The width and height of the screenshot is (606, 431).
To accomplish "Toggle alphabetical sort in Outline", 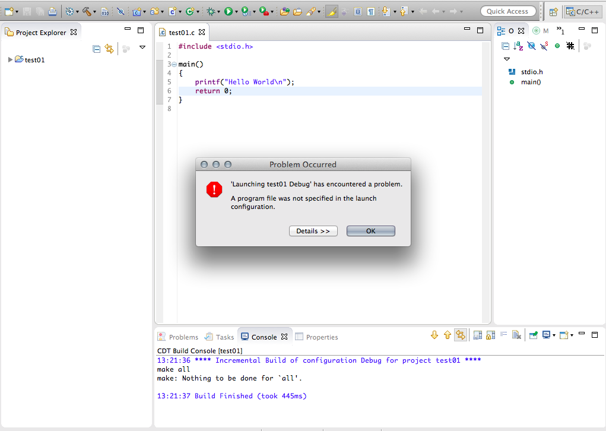I will click(518, 46).
